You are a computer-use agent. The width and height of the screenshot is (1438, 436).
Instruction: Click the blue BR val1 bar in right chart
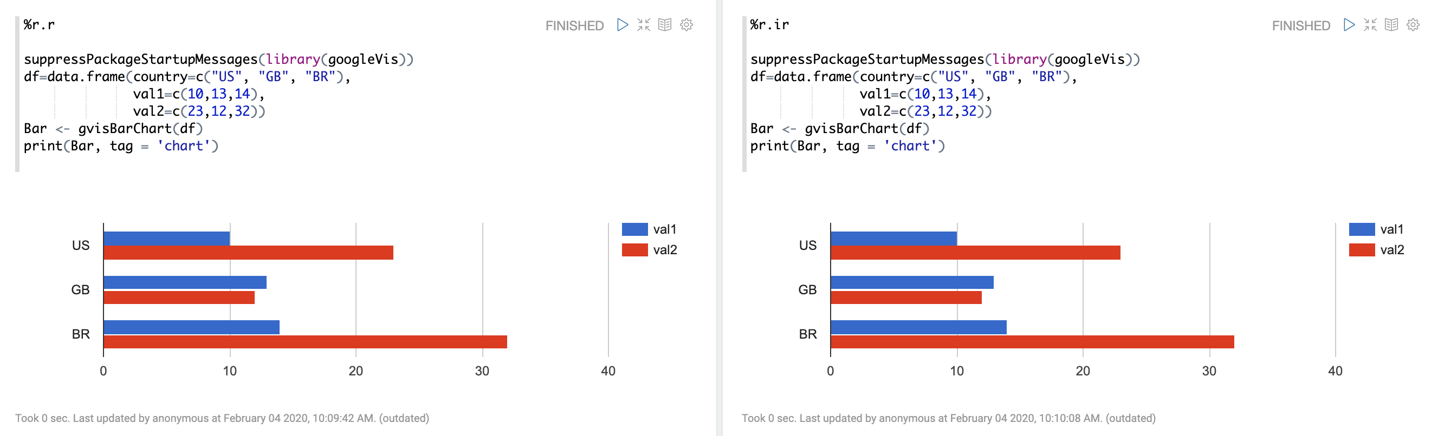918,327
